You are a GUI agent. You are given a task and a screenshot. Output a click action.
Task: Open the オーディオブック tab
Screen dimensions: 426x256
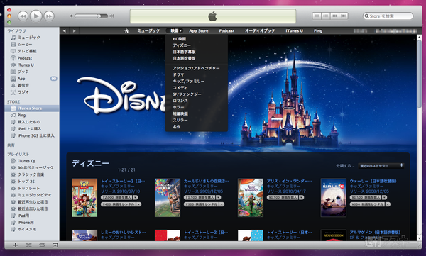coord(260,30)
